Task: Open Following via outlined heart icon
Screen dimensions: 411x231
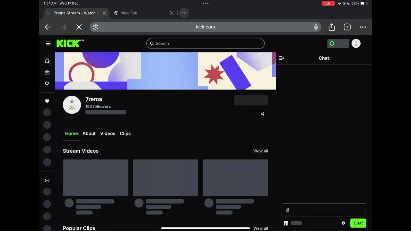Action: [47, 83]
